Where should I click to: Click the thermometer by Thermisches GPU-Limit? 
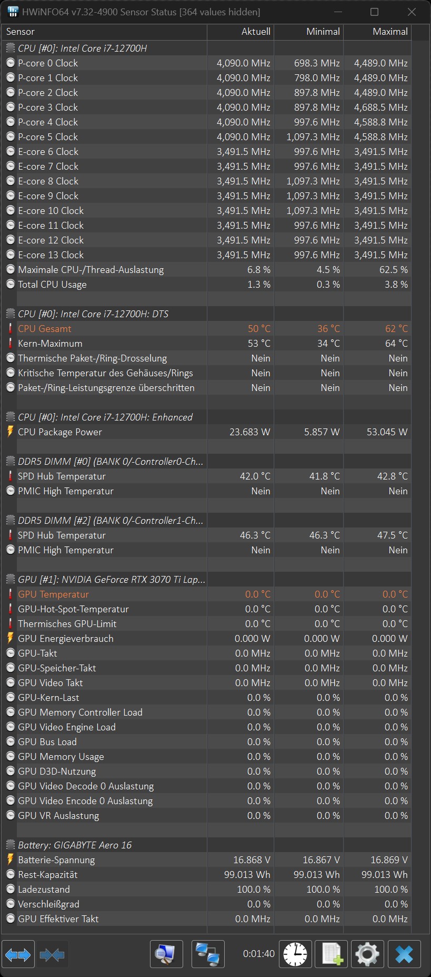pos(11,623)
